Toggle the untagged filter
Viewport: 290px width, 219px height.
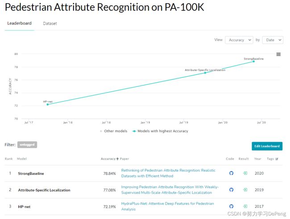(27, 145)
